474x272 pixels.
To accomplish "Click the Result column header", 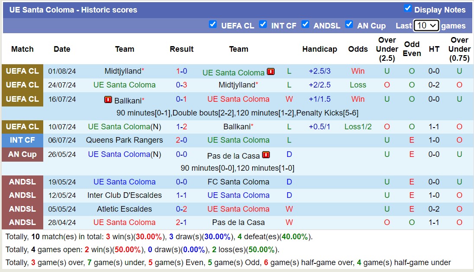I will coord(181,49).
